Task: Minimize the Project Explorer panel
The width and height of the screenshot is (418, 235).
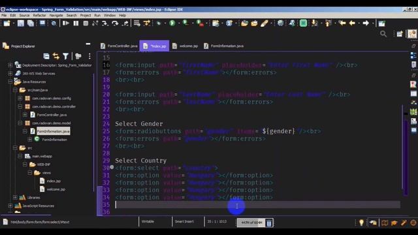Action: (88, 44)
